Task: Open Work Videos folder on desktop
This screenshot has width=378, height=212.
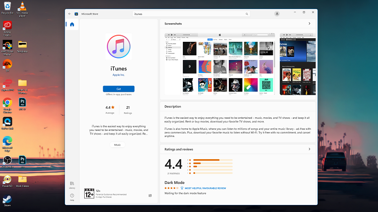Action: point(22,181)
